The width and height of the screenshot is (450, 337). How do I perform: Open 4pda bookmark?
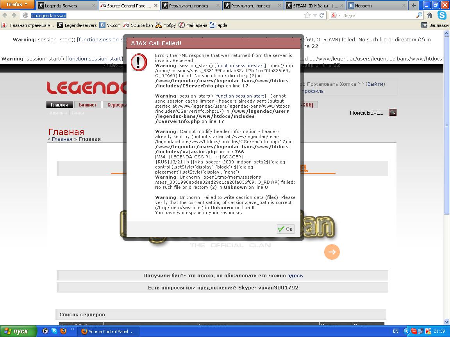[x=218, y=25]
